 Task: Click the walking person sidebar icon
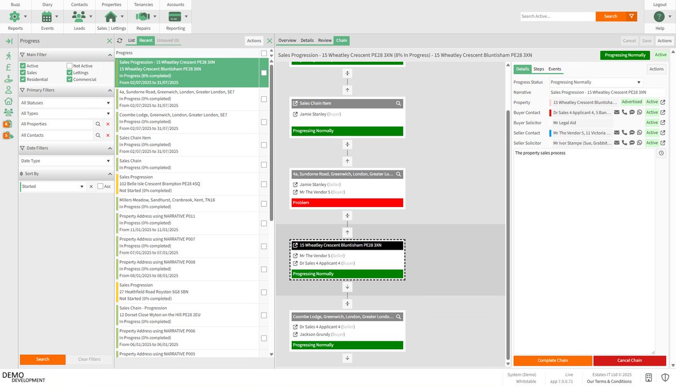coord(8,56)
